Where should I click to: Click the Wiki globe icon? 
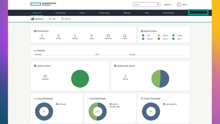(50, 19)
